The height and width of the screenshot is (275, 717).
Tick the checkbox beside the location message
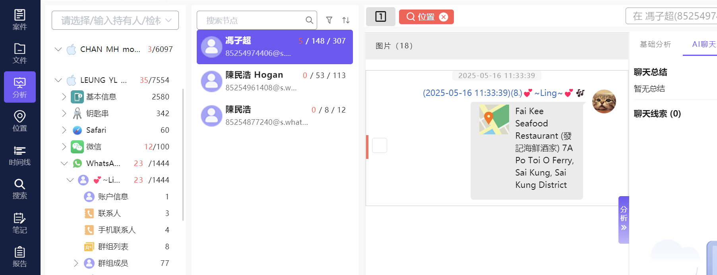pyautogui.click(x=380, y=145)
